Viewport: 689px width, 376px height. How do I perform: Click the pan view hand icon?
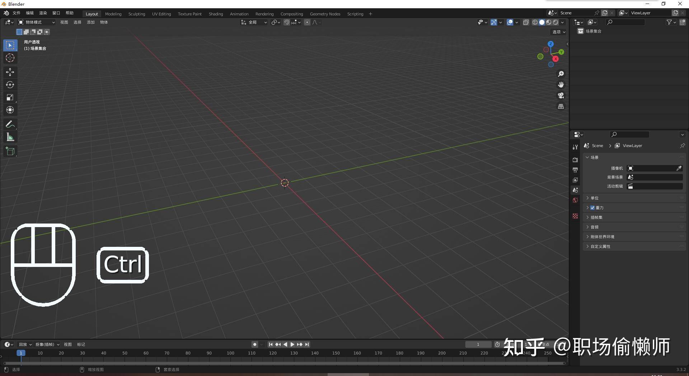point(561,85)
